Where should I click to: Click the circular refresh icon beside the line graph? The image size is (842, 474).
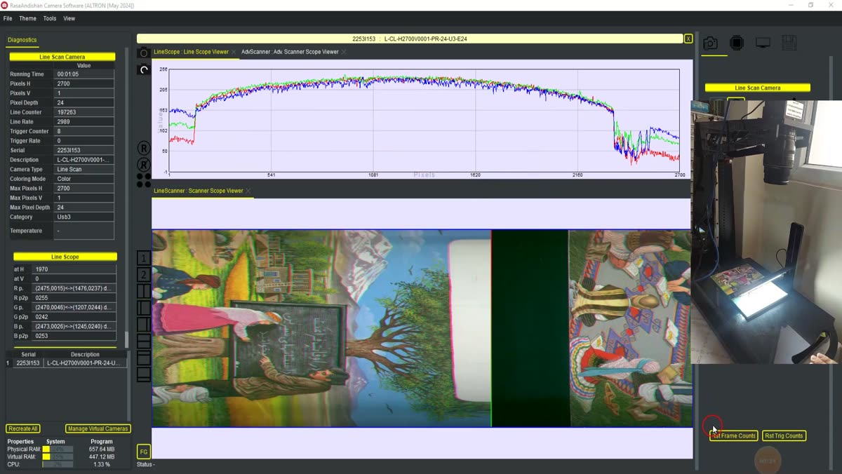click(x=144, y=69)
